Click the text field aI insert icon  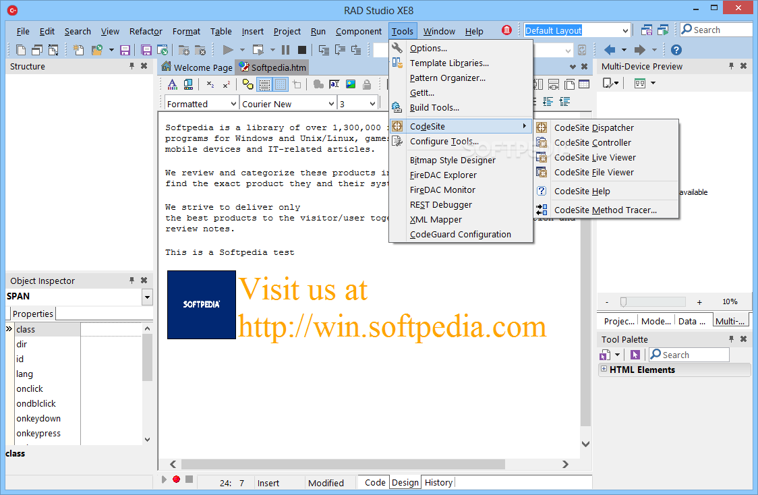[334, 84]
